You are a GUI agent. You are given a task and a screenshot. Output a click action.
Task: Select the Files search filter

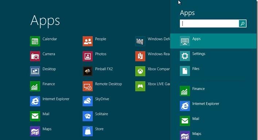(x=213, y=71)
